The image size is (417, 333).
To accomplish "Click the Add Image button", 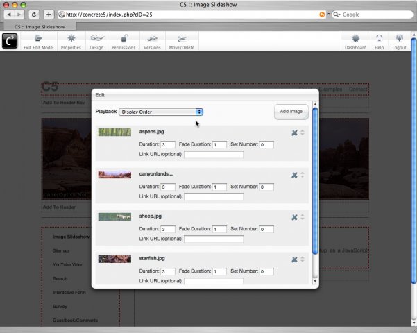I will tap(291, 112).
